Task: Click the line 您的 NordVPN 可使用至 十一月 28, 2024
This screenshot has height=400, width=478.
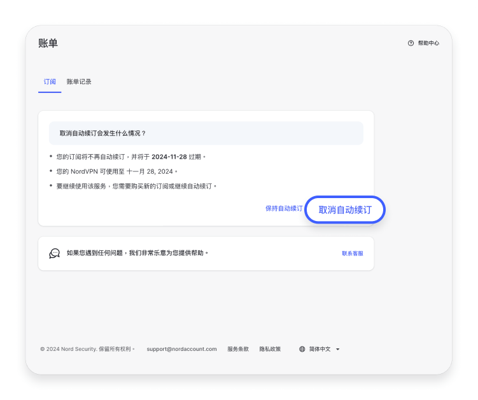Action: (116, 171)
